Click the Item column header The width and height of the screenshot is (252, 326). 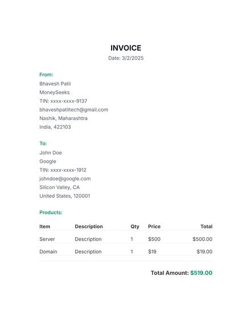(45, 226)
